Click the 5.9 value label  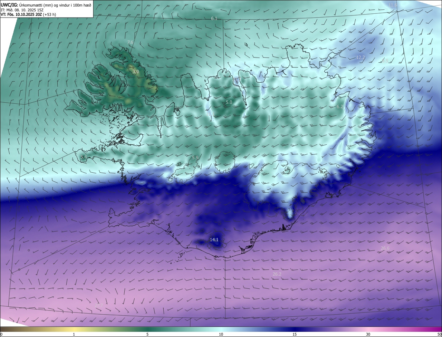point(195,157)
